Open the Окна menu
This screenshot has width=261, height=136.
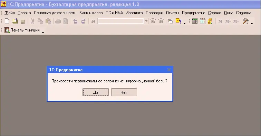229,13
